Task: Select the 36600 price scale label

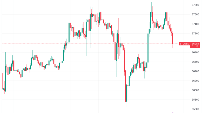Action: click(x=195, y=62)
